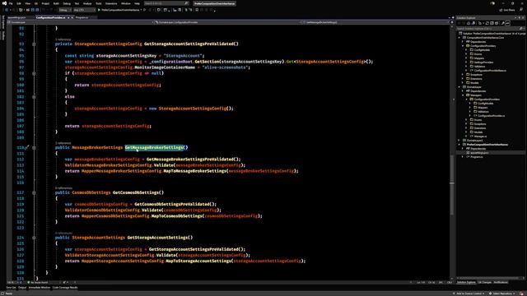
Task: Click the No issues found indicator
Action: (x=38, y=283)
